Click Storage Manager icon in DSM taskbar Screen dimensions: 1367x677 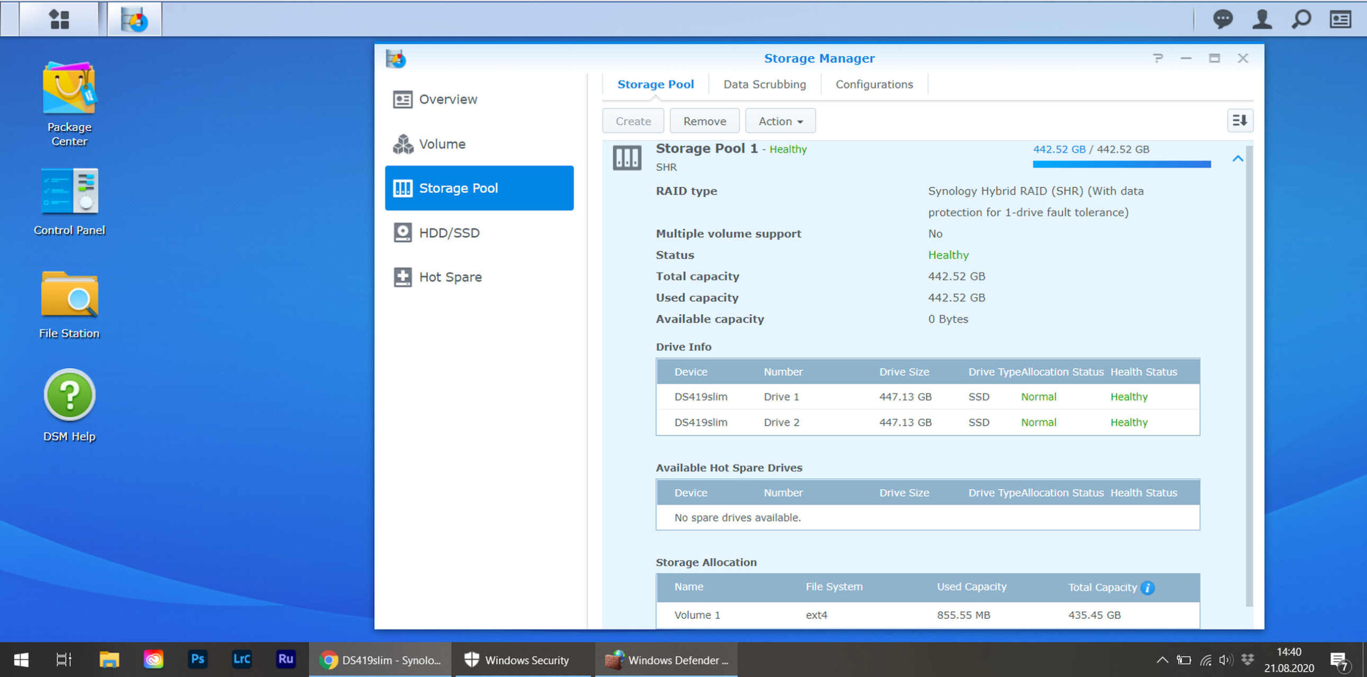pos(134,19)
